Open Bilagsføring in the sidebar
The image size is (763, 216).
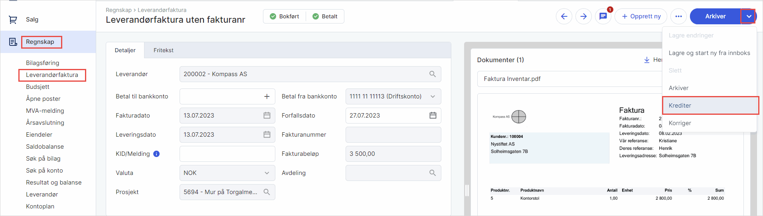(42, 63)
